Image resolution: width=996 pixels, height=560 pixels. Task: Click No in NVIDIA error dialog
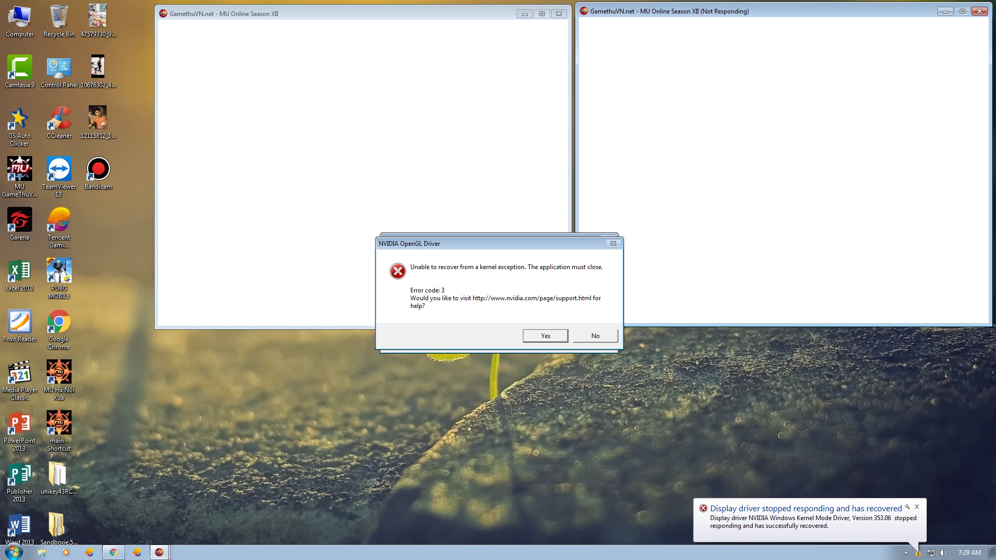coord(595,336)
